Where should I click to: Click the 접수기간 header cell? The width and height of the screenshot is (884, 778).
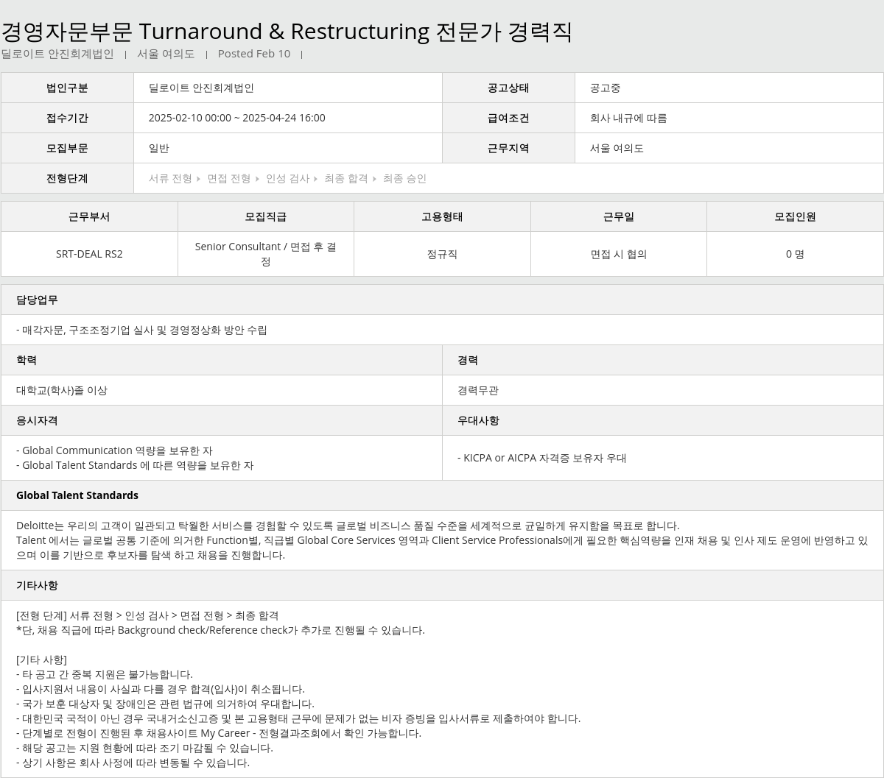[x=67, y=118]
